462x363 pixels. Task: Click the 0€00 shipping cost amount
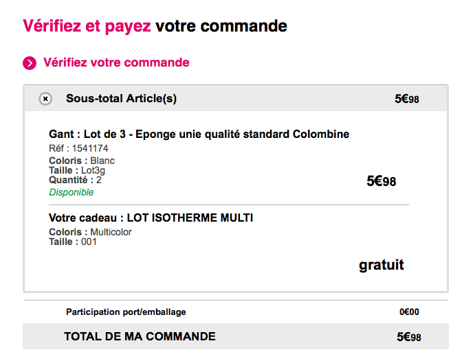409,312
